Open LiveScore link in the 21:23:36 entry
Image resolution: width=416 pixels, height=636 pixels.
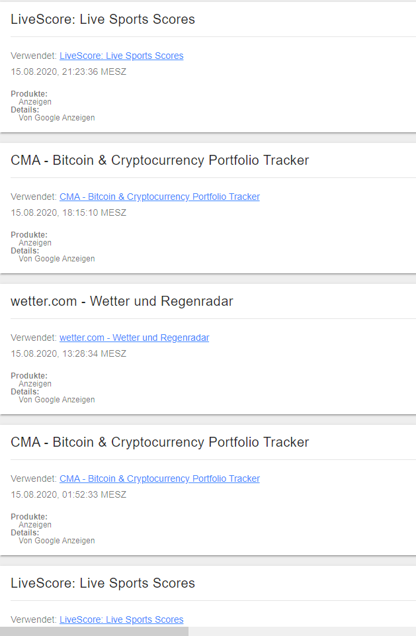(121, 56)
